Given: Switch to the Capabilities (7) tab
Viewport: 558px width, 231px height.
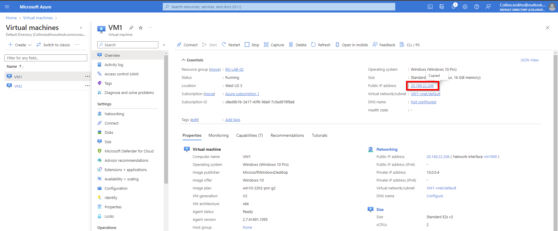Looking at the screenshot, I should coord(249,135).
